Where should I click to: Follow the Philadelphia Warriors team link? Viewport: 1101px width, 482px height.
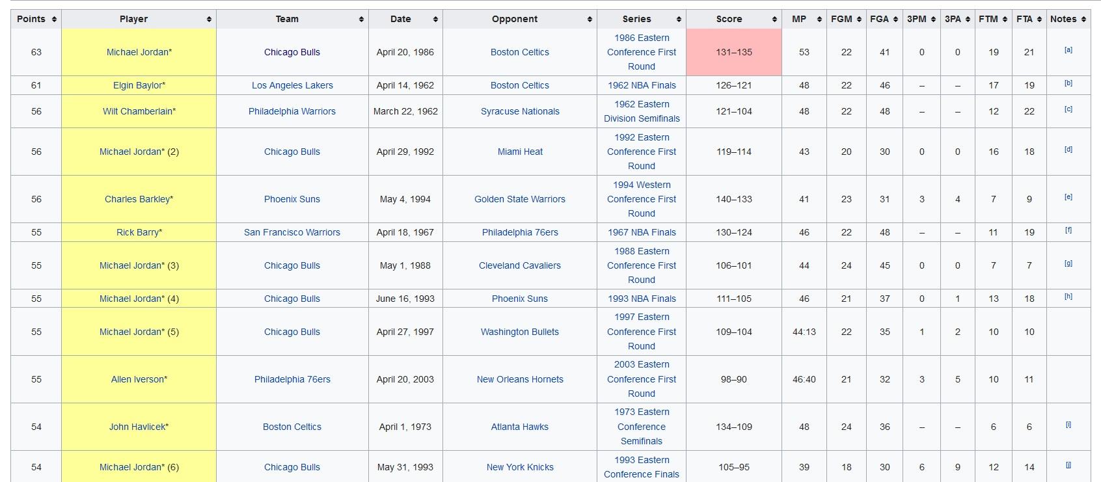click(292, 111)
